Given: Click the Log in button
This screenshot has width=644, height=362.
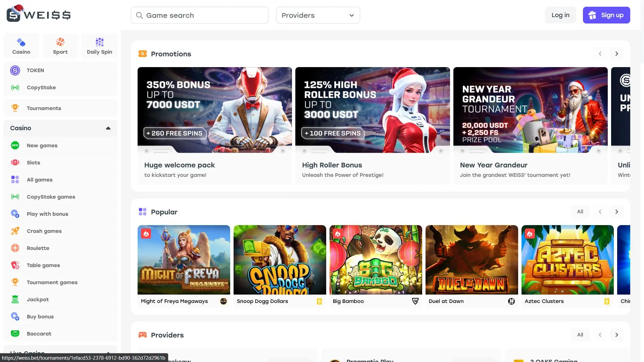Looking at the screenshot, I should [x=560, y=15].
